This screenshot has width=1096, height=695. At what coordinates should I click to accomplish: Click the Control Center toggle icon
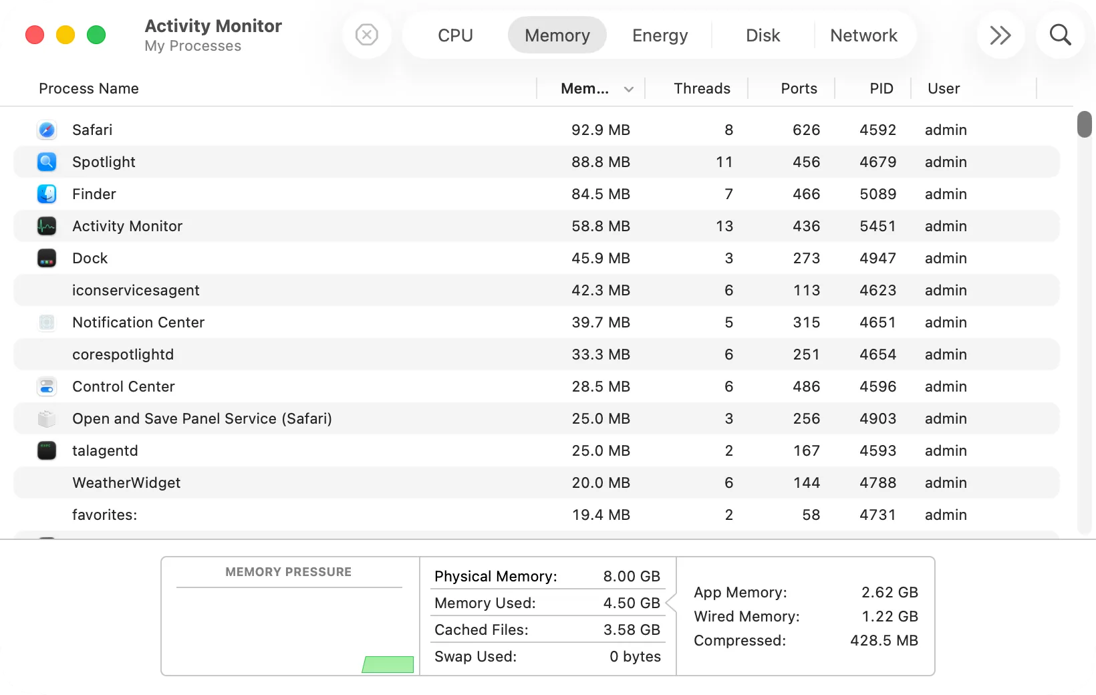(x=47, y=386)
